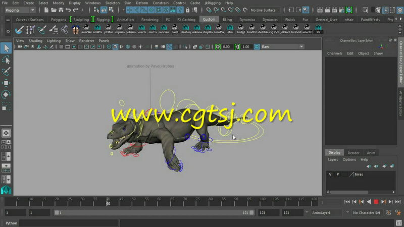Click the Python command line input

tap(69, 223)
